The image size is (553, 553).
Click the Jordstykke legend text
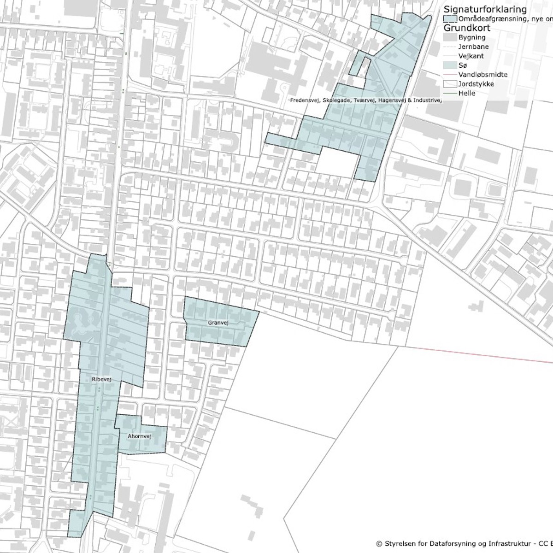pos(477,84)
